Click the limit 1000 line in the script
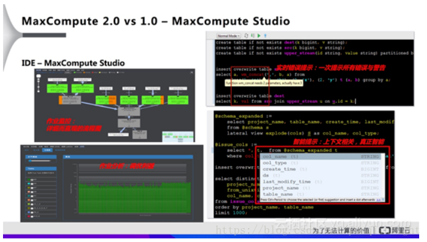 [x=231, y=213]
